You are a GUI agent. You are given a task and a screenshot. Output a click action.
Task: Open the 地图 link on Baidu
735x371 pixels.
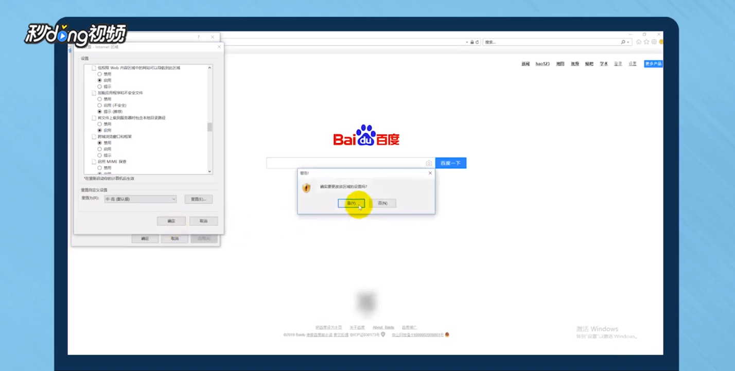point(560,64)
